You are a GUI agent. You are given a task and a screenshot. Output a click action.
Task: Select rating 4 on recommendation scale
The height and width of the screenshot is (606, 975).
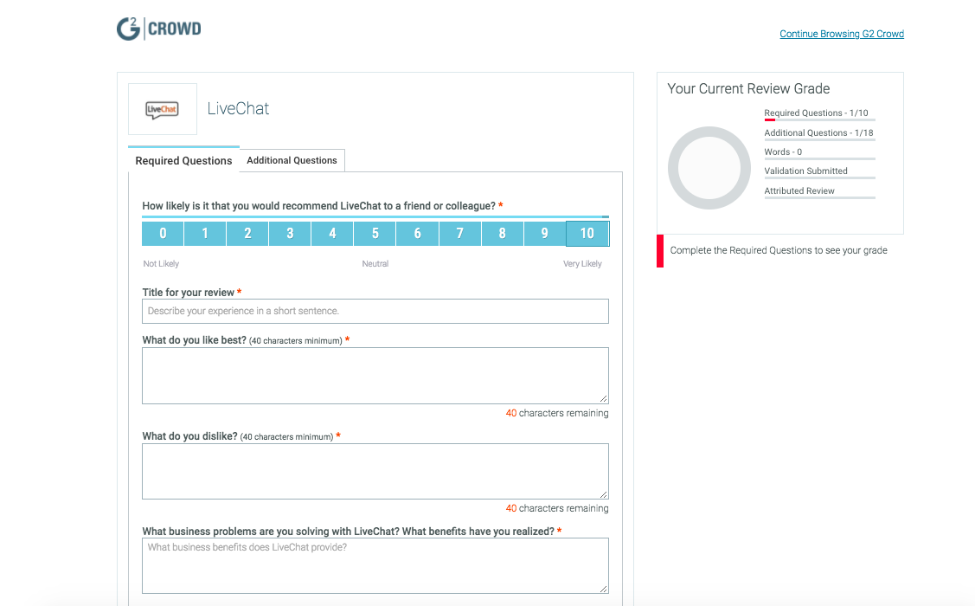[x=333, y=234]
